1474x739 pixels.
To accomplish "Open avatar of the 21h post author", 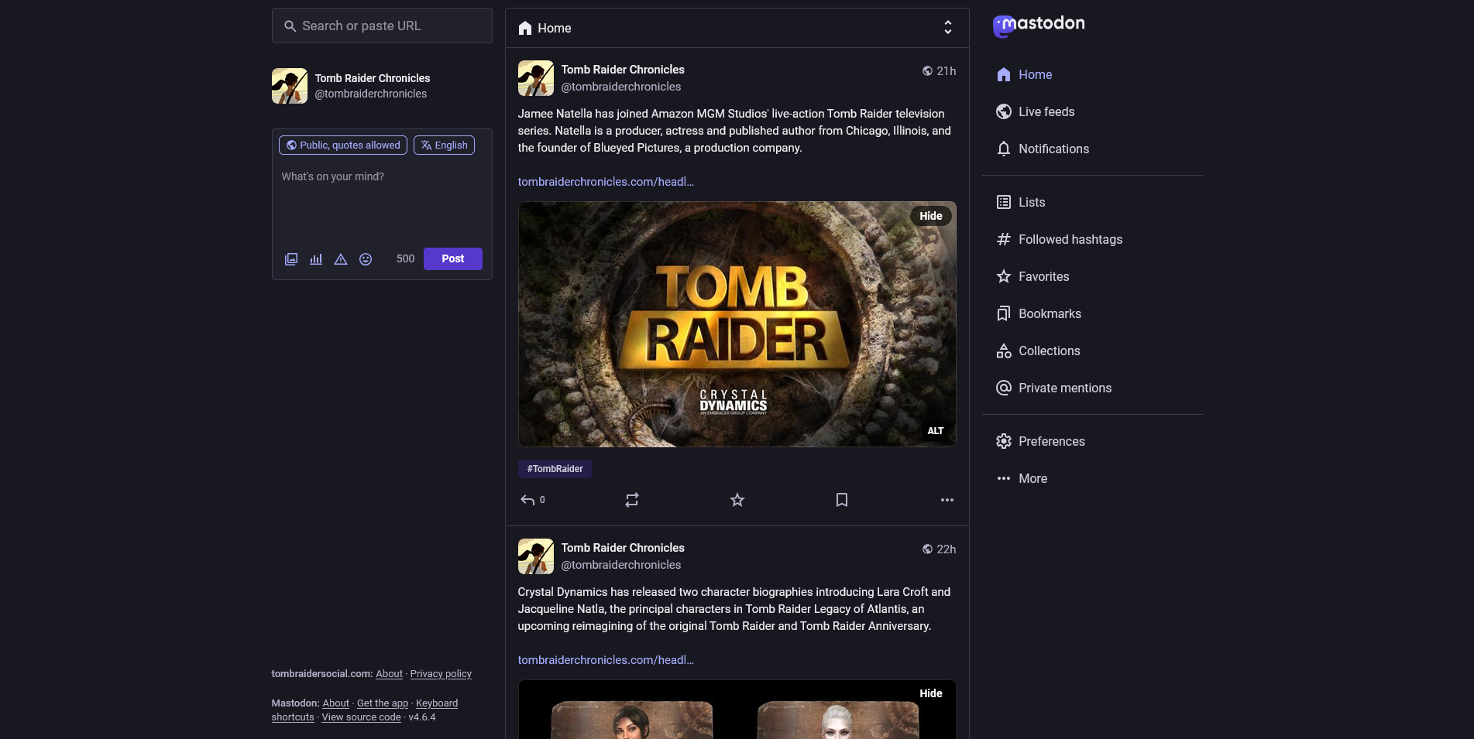I will coord(536,78).
